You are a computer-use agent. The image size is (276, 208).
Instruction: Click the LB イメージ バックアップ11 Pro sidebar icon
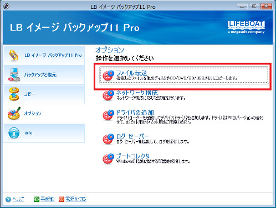(14, 55)
